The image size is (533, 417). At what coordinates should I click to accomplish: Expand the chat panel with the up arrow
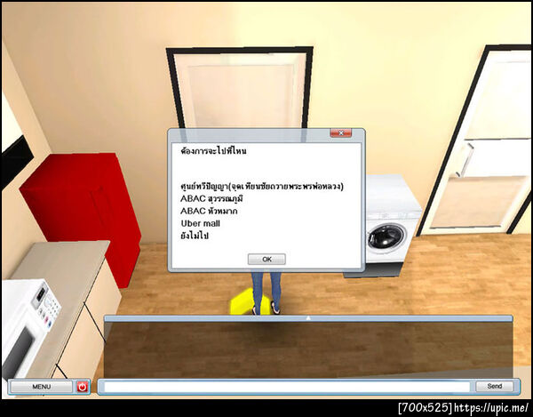click(308, 318)
